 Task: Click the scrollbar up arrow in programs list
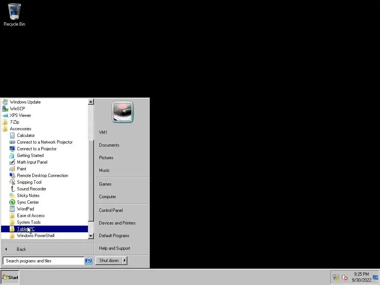(x=91, y=102)
